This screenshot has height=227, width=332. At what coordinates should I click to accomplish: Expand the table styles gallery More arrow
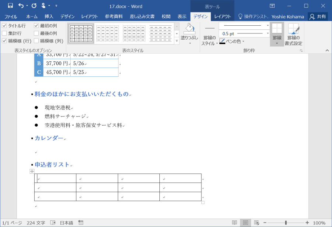177,41
